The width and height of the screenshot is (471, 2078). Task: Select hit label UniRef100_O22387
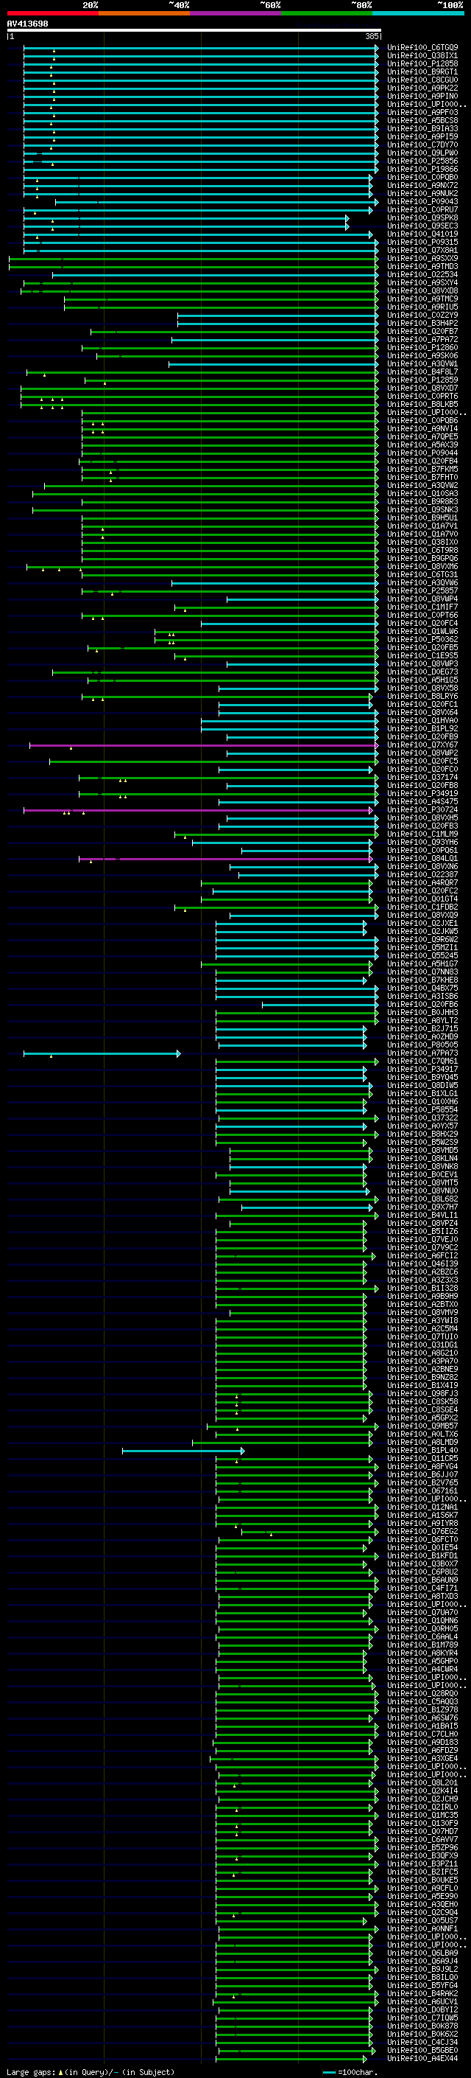pyautogui.click(x=422, y=874)
